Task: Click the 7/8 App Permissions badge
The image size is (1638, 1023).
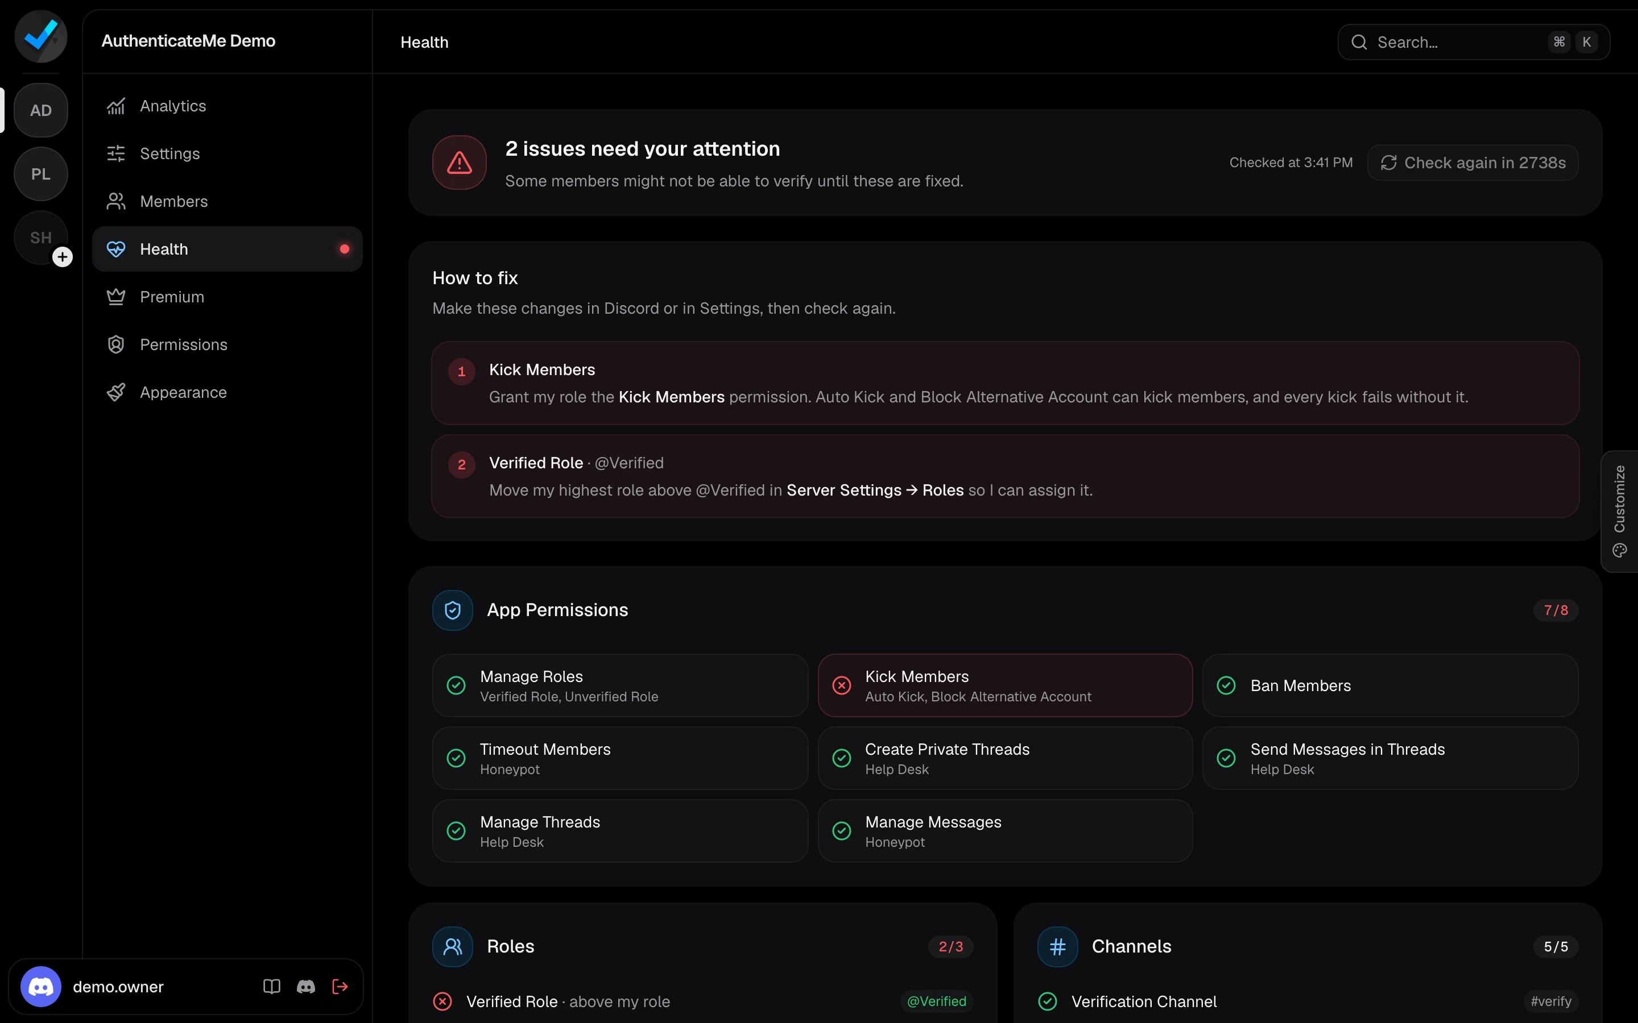Action: point(1556,610)
